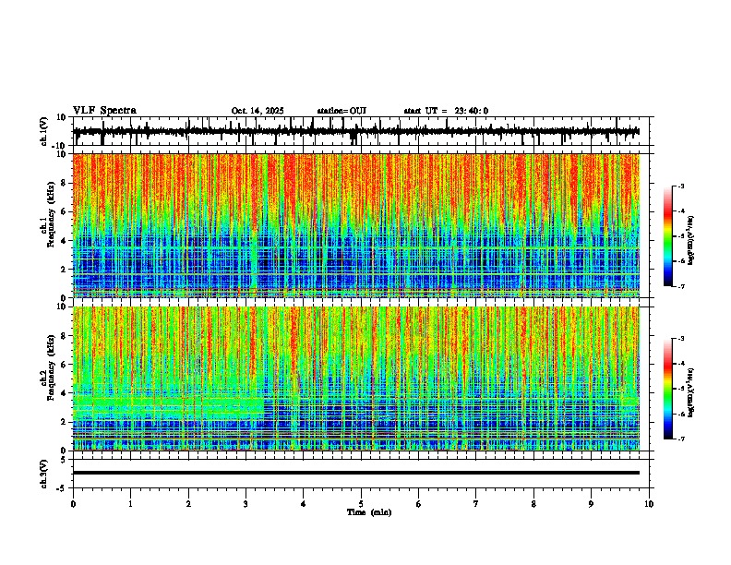Image resolution: width=731 pixels, height=565 pixels.
Task: Click the date text "Oct. 14, 2025"
Action: click(258, 111)
